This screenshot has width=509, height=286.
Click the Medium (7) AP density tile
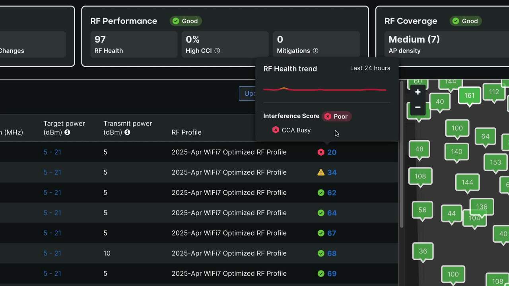pos(437,44)
